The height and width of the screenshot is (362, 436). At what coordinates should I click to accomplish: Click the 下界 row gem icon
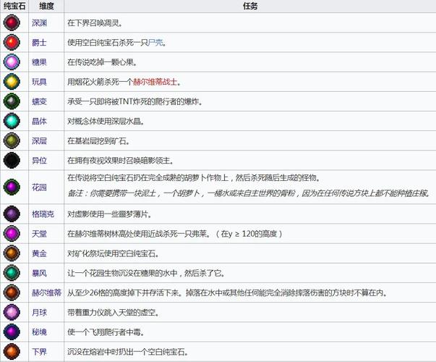pyautogui.click(x=12, y=351)
